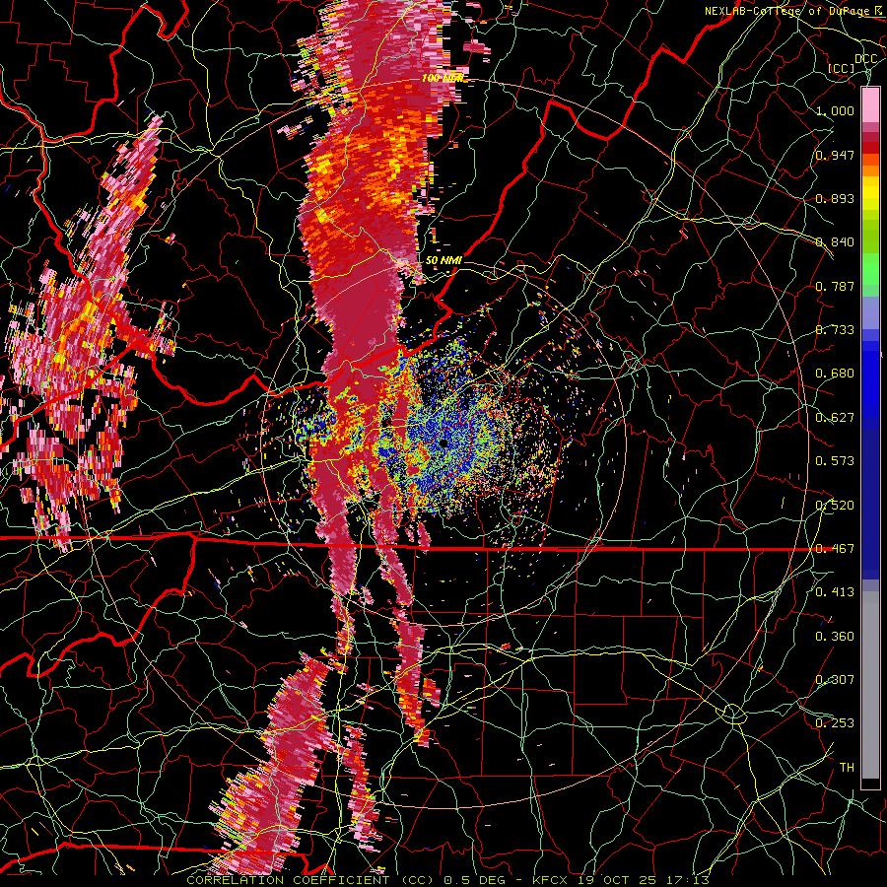
Task: Click the 0.840 scale value
Action: [835, 242]
